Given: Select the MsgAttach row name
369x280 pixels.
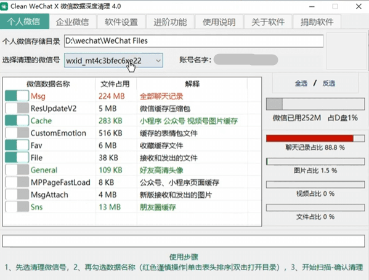Looking at the screenshot, I should coord(49,195).
